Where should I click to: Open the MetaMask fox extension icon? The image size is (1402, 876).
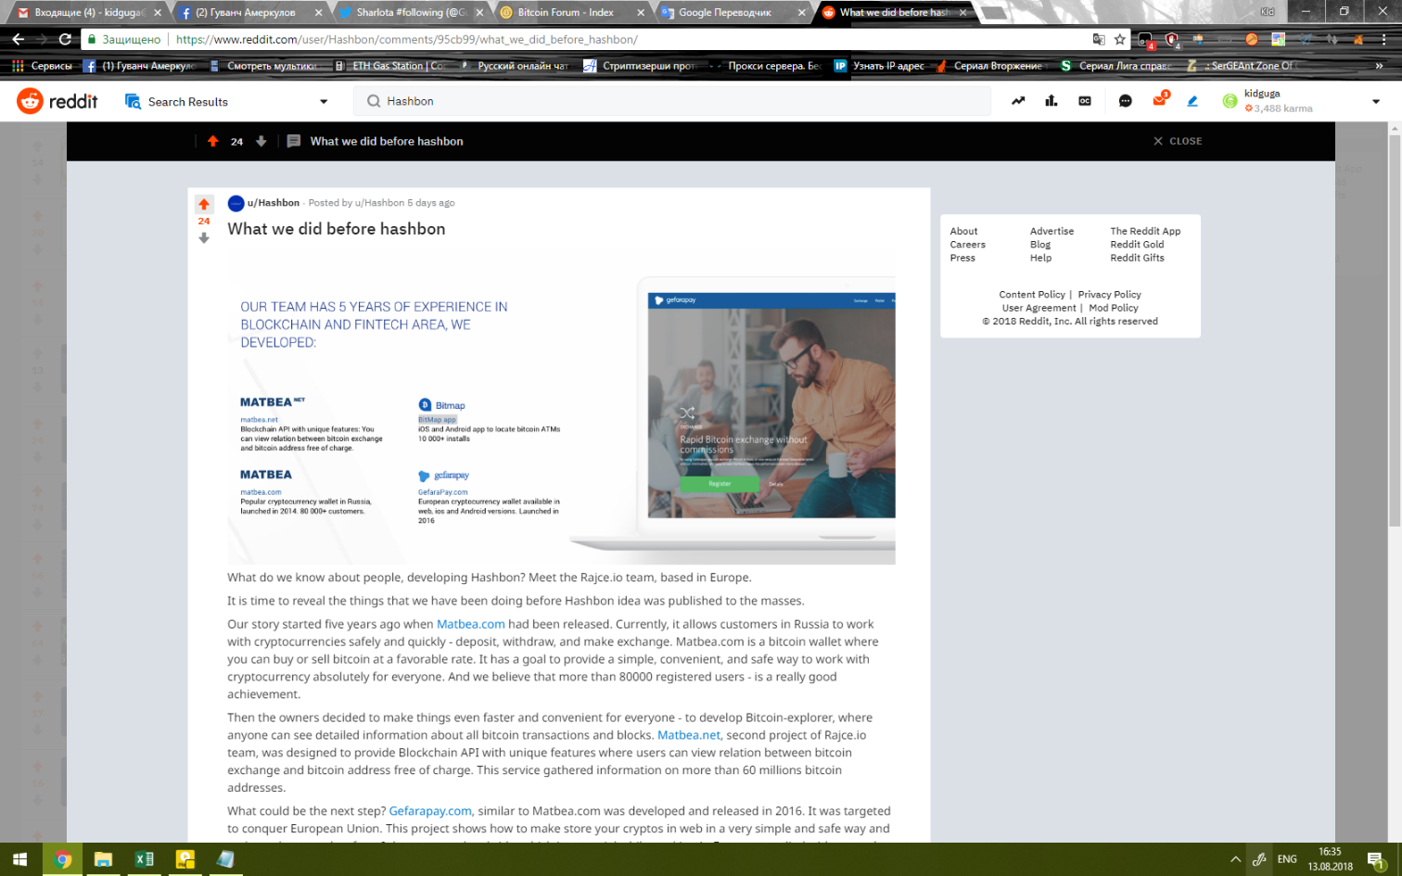[1358, 39]
